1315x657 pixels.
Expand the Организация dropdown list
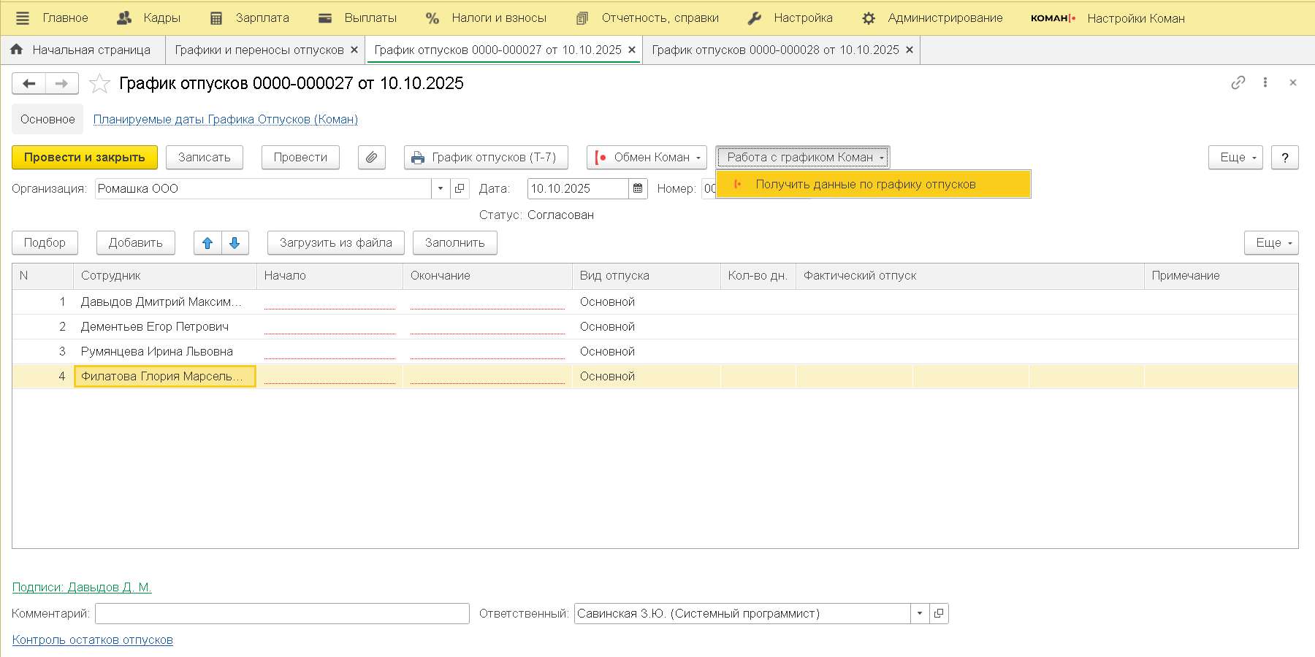point(441,188)
